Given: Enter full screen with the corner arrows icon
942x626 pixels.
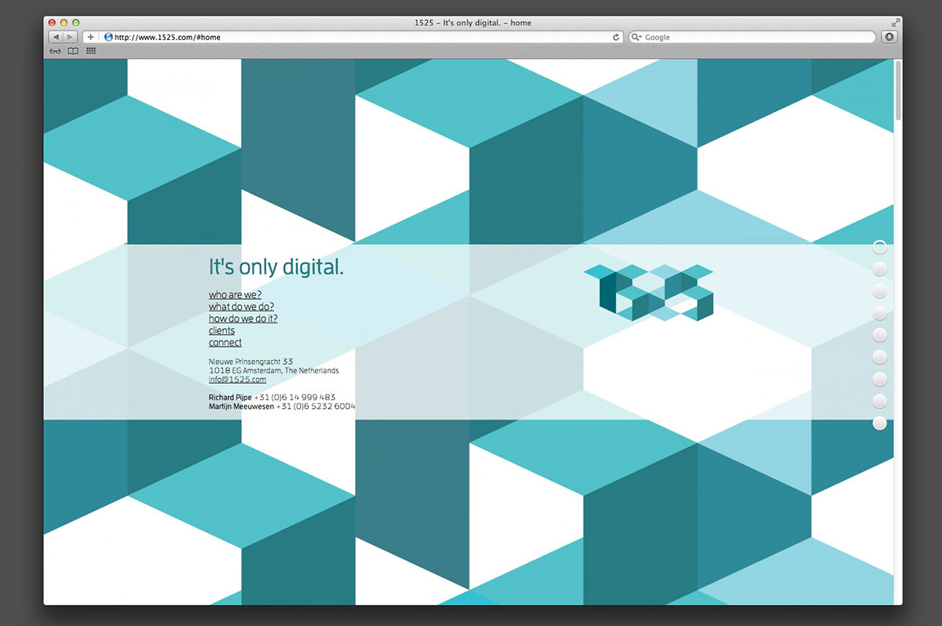Looking at the screenshot, I should coord(896,23).
